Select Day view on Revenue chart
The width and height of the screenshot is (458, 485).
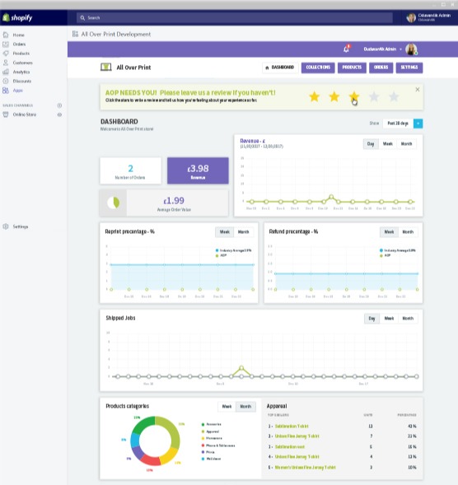pos(371,144)
